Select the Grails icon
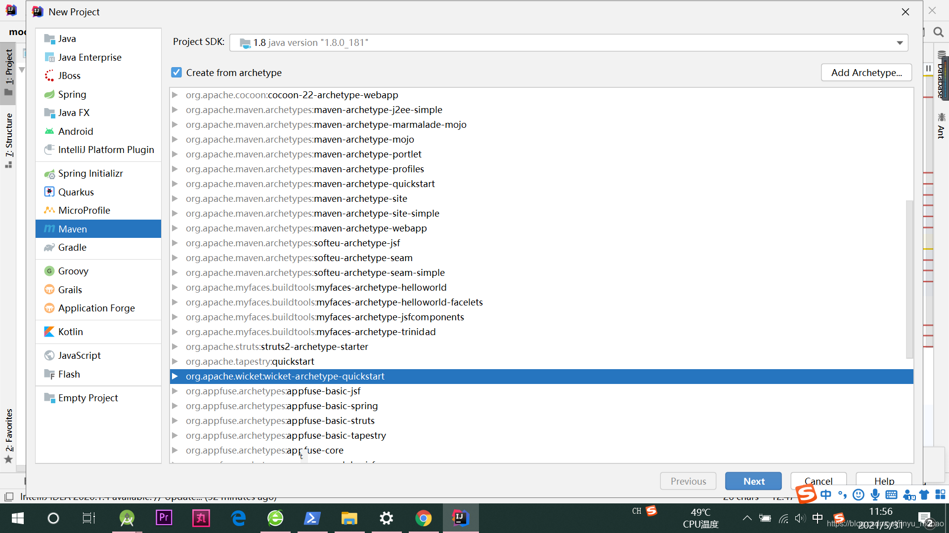Image resolution: width=949 pixels, height=533 pixels. pos(49,290)
